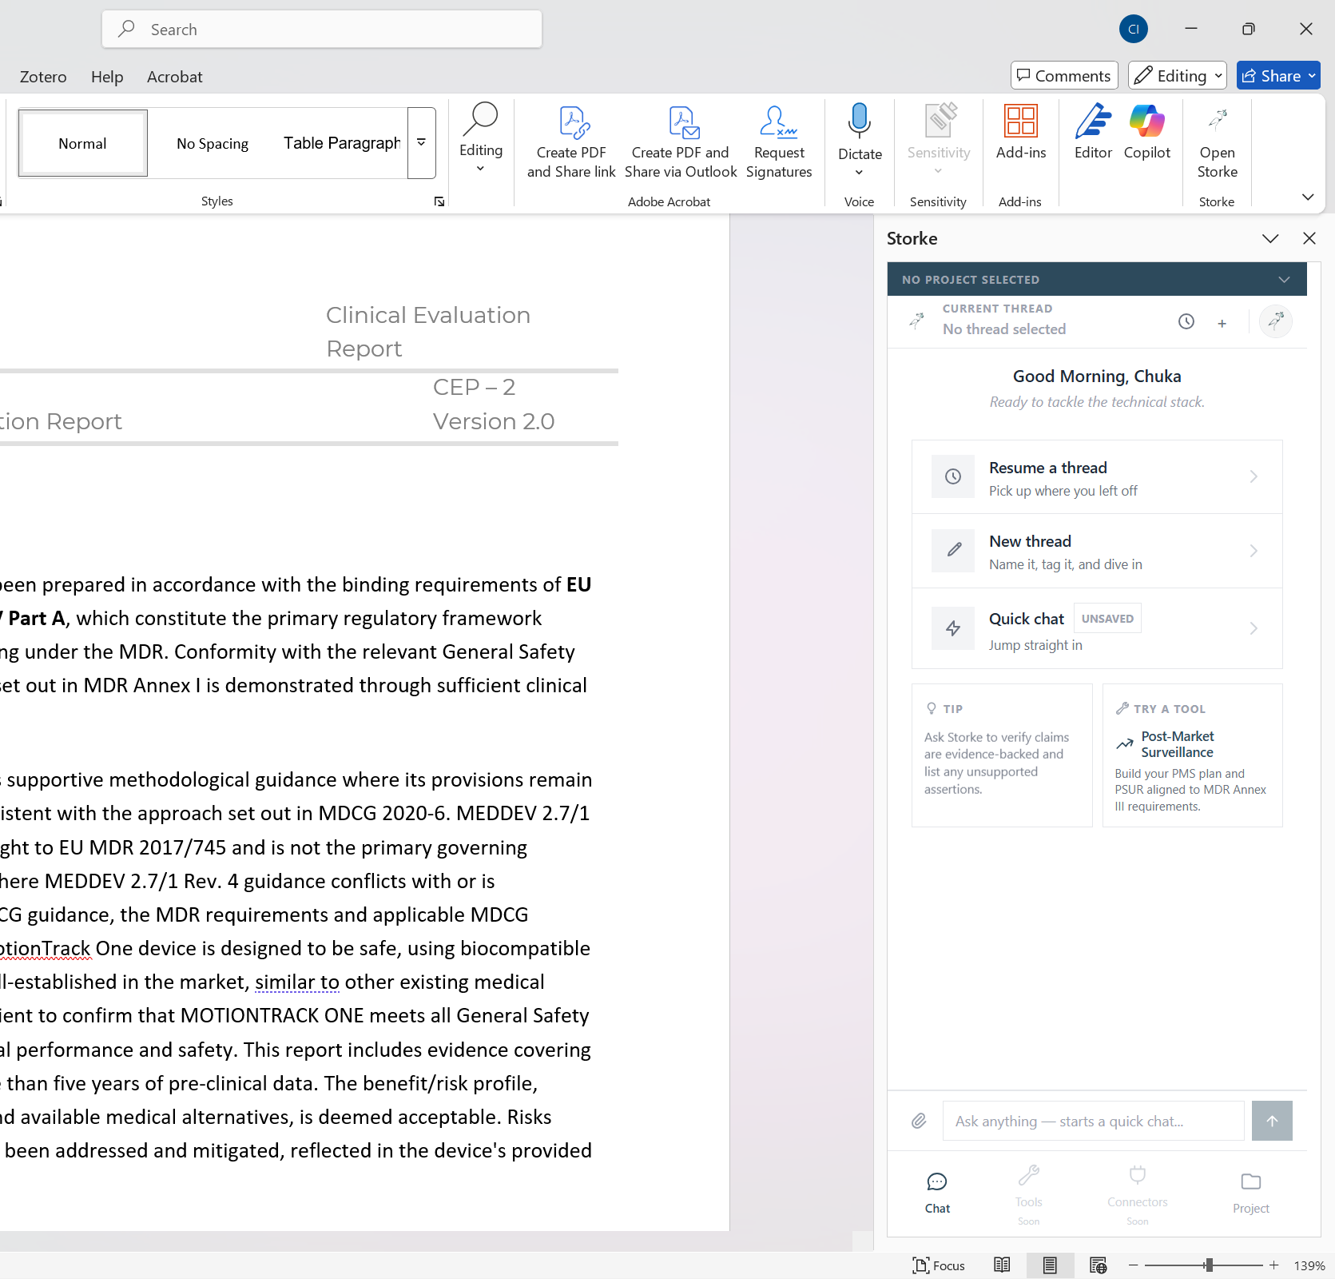Screen dimensions: 1335x1279
Task: Switch to Read Mode view
Action: pos(1002,1265)
